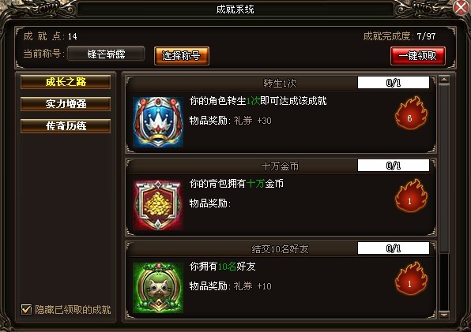Click the scrollbar up arrow

pyautogui.click(x=444, y=80)
